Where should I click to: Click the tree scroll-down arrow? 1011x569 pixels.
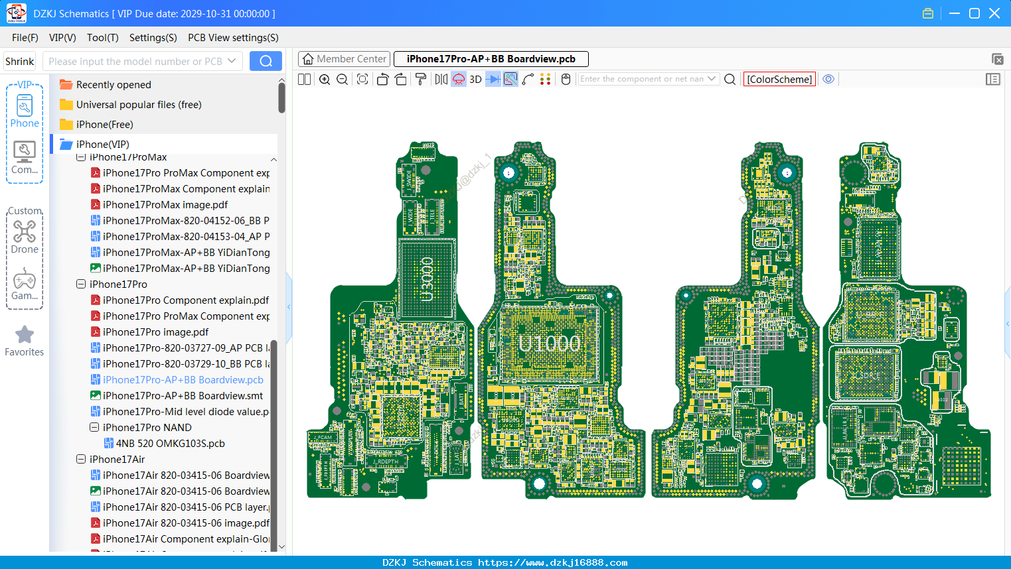(x=281, y=547)
